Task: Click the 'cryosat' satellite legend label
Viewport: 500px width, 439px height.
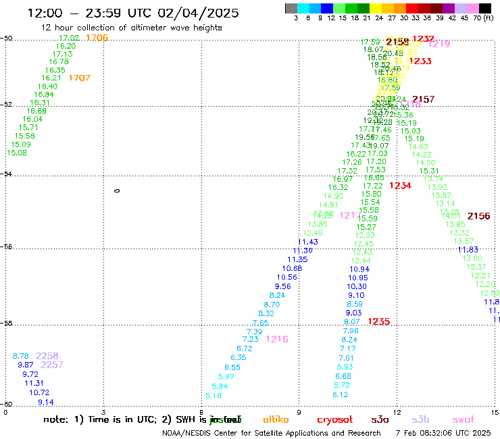Action: (335, 419)
